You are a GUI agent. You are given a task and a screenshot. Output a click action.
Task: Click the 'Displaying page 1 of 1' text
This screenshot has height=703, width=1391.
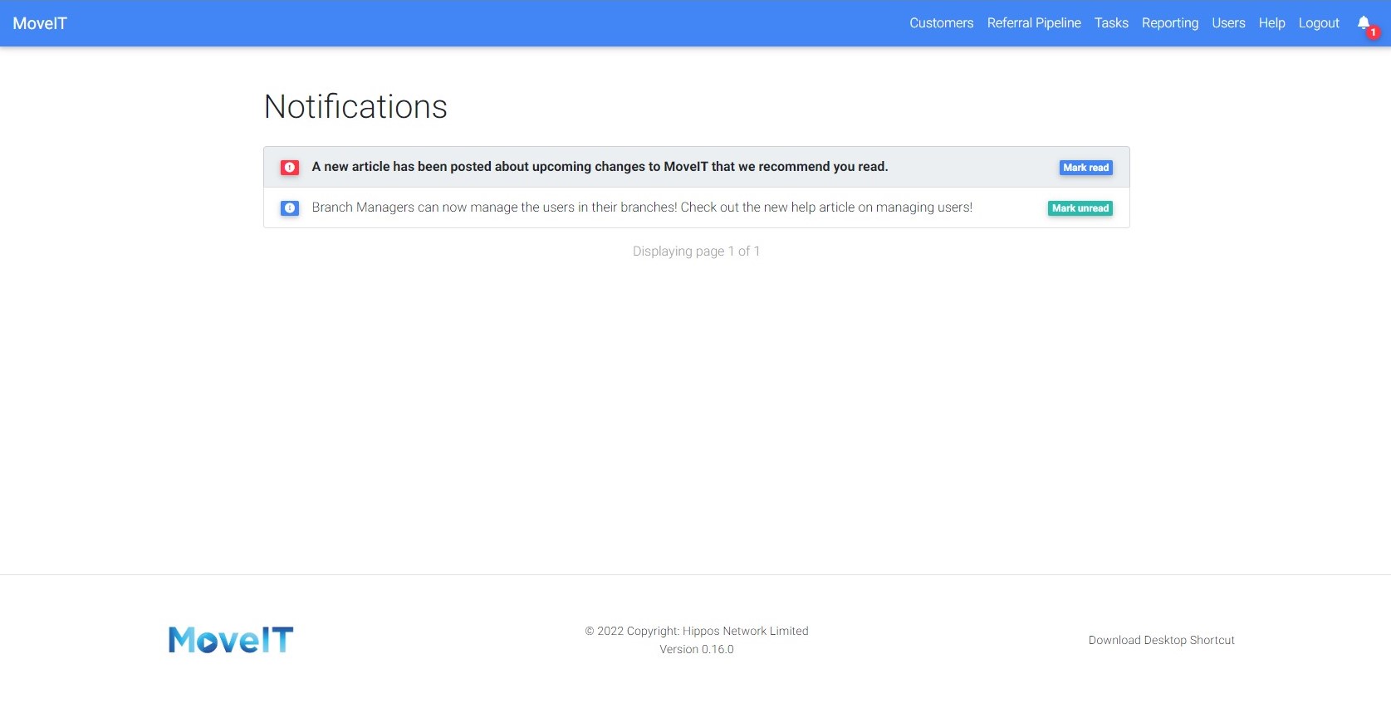coord(696,251)
